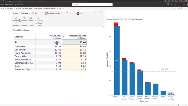Select the Computers row label
Screen dimensions: 188x106
tap(20, 47)
